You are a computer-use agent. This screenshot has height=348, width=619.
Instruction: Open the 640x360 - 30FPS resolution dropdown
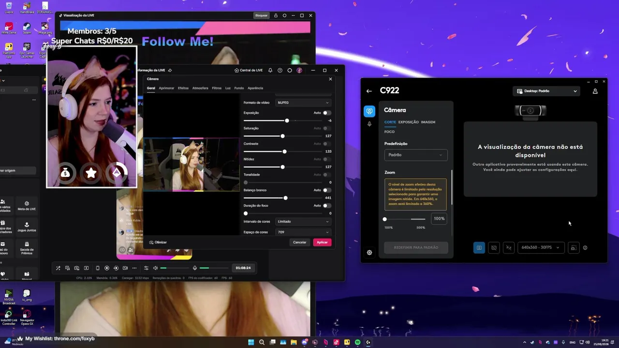(541, 247)
